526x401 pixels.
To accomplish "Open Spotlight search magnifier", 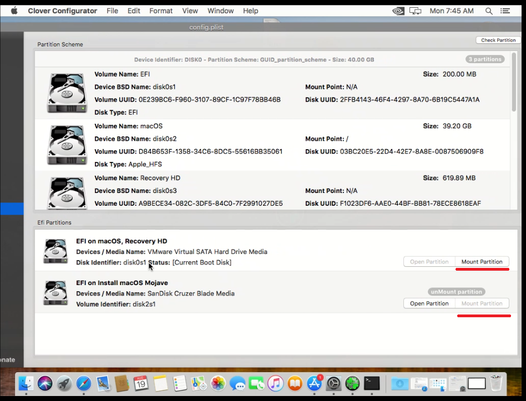I will (x=489, y=11).
